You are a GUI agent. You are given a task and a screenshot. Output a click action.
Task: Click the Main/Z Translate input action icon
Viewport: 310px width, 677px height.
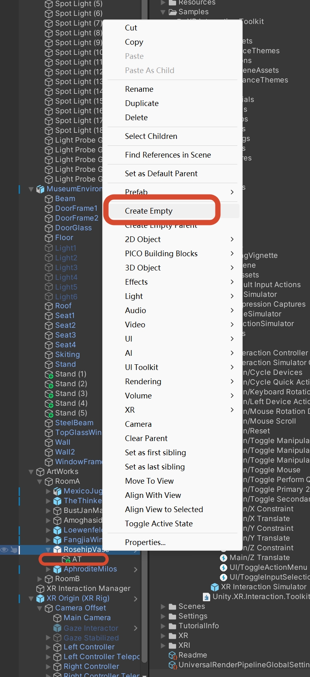224,558
